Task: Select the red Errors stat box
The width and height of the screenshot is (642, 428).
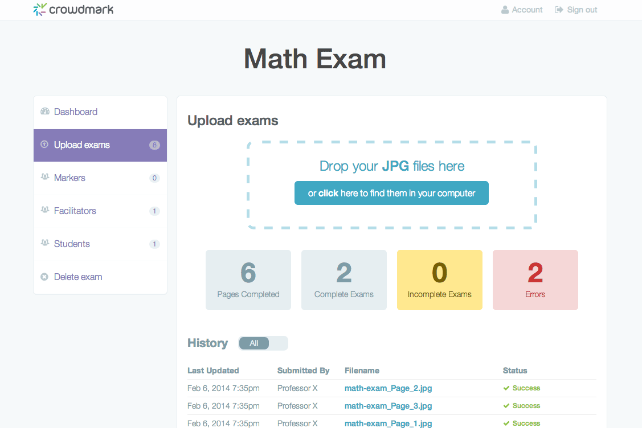Action: point(535,280)
